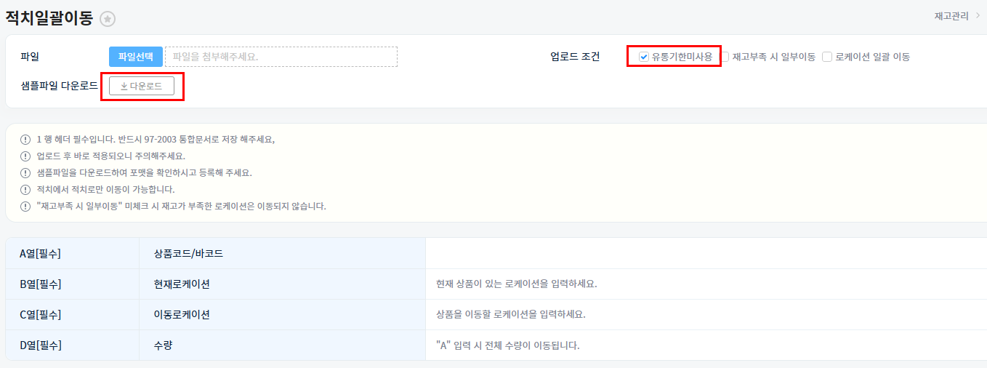Viewport: 987px width, 368px height.
Task: Click the info icon beside 샘플파일을 다운로드하여 notice
Action: click(25, 173)
